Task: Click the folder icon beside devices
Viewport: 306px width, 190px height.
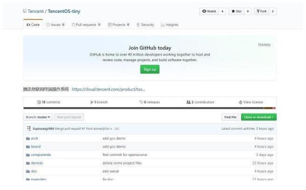Action: point(28,163)
